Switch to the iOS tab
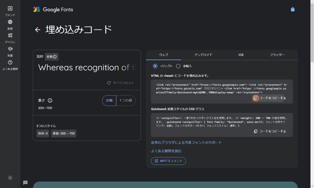This screenshot has width=314, height=188. click(241, 55)
